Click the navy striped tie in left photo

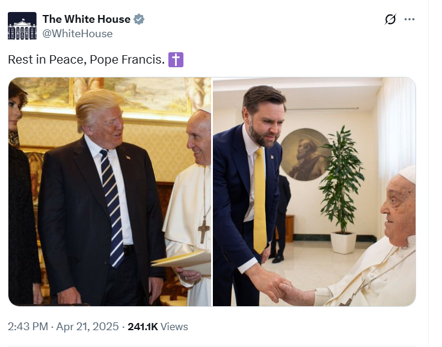coord(112,204)
